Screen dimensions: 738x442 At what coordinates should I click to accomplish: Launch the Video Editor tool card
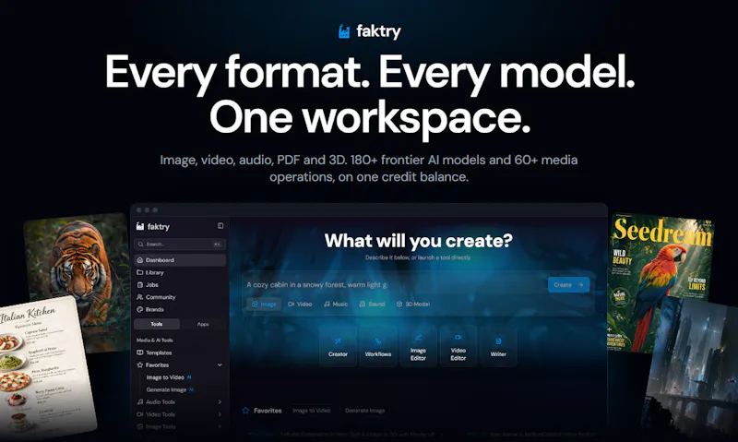pos(458,346)
